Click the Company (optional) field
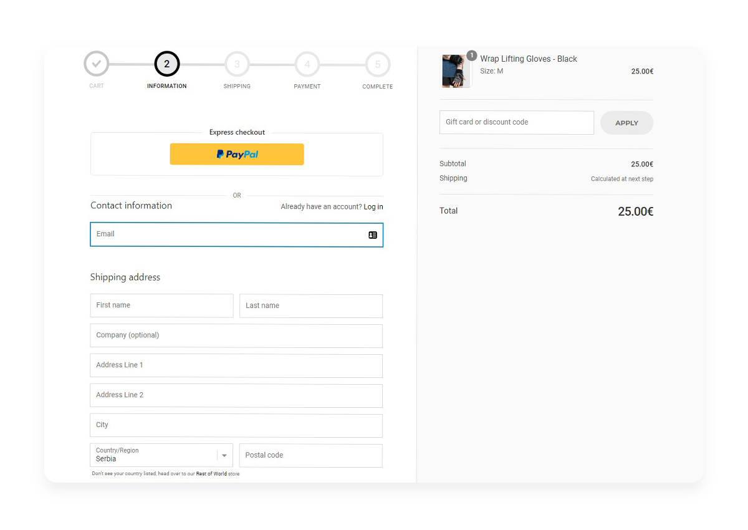 point(236,335)
